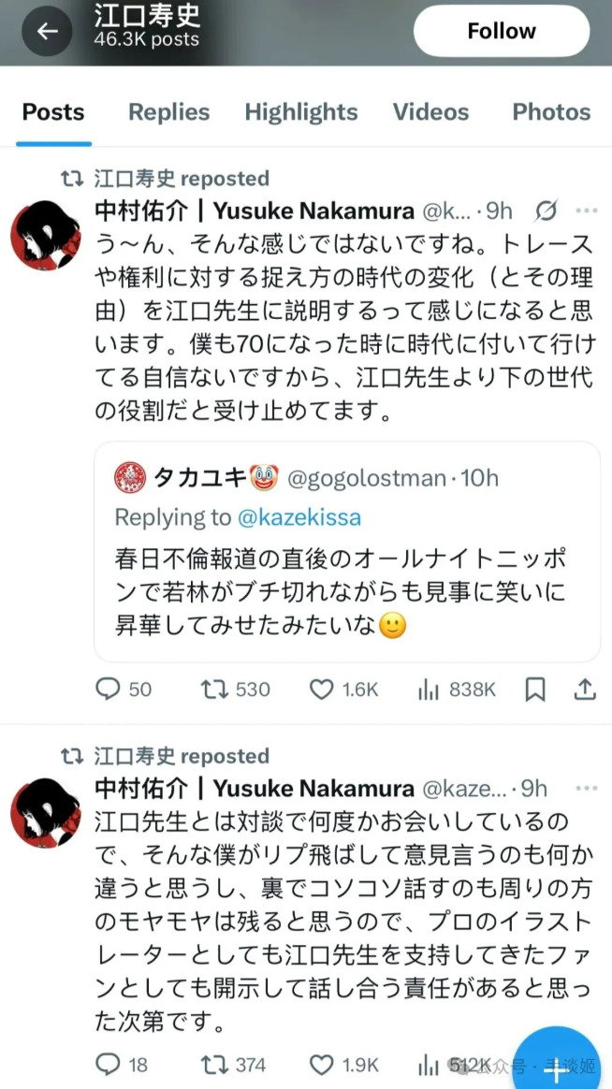
Task: Repost the post with 530 reposts
Action: tap(213, 690)
